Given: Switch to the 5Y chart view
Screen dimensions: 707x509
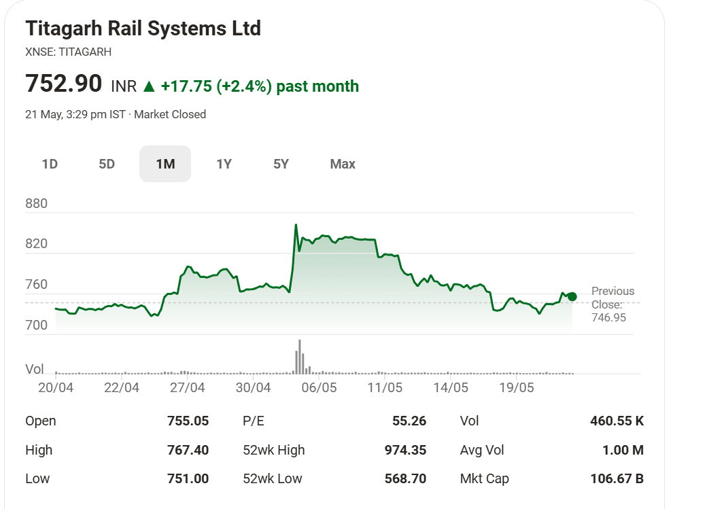Looking at the screenshot, I should 281,164.
